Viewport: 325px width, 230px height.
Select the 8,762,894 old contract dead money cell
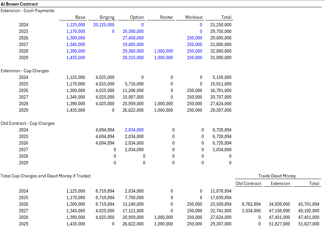tap(251, 204)
